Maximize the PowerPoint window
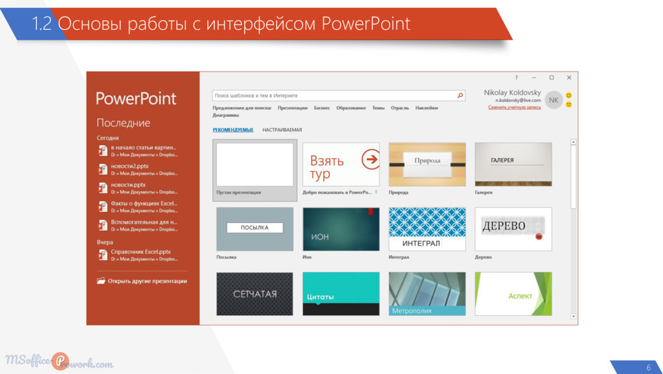The height and width of the screenshot is (374, 663). pyautogui.click(x=552, y=78)
